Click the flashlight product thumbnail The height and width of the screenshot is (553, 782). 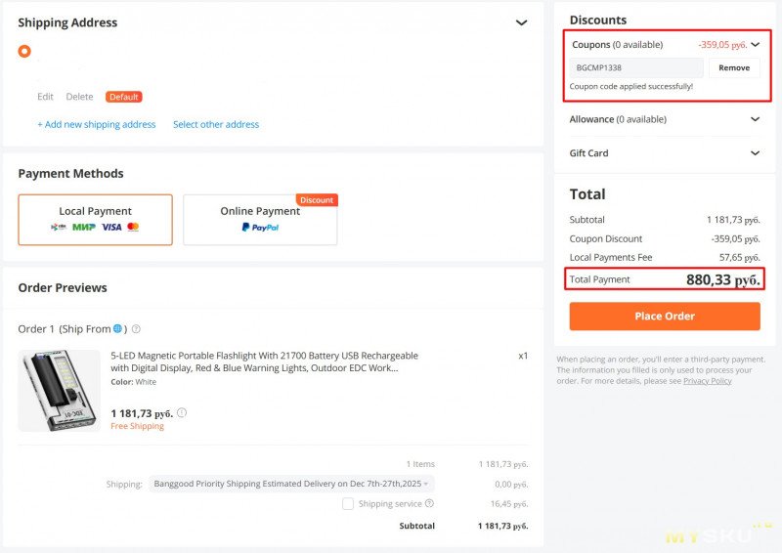(x=60, y=390)
